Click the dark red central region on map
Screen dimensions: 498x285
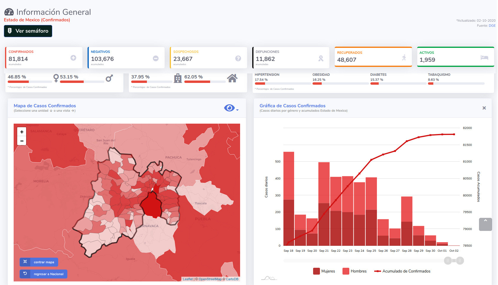[x=151, y=205]
